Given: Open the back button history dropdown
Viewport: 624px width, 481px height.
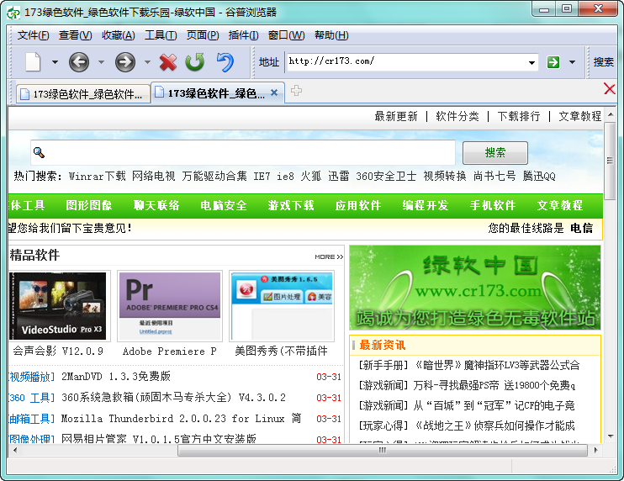Looking at the screenshot, I should pos(101,62).
